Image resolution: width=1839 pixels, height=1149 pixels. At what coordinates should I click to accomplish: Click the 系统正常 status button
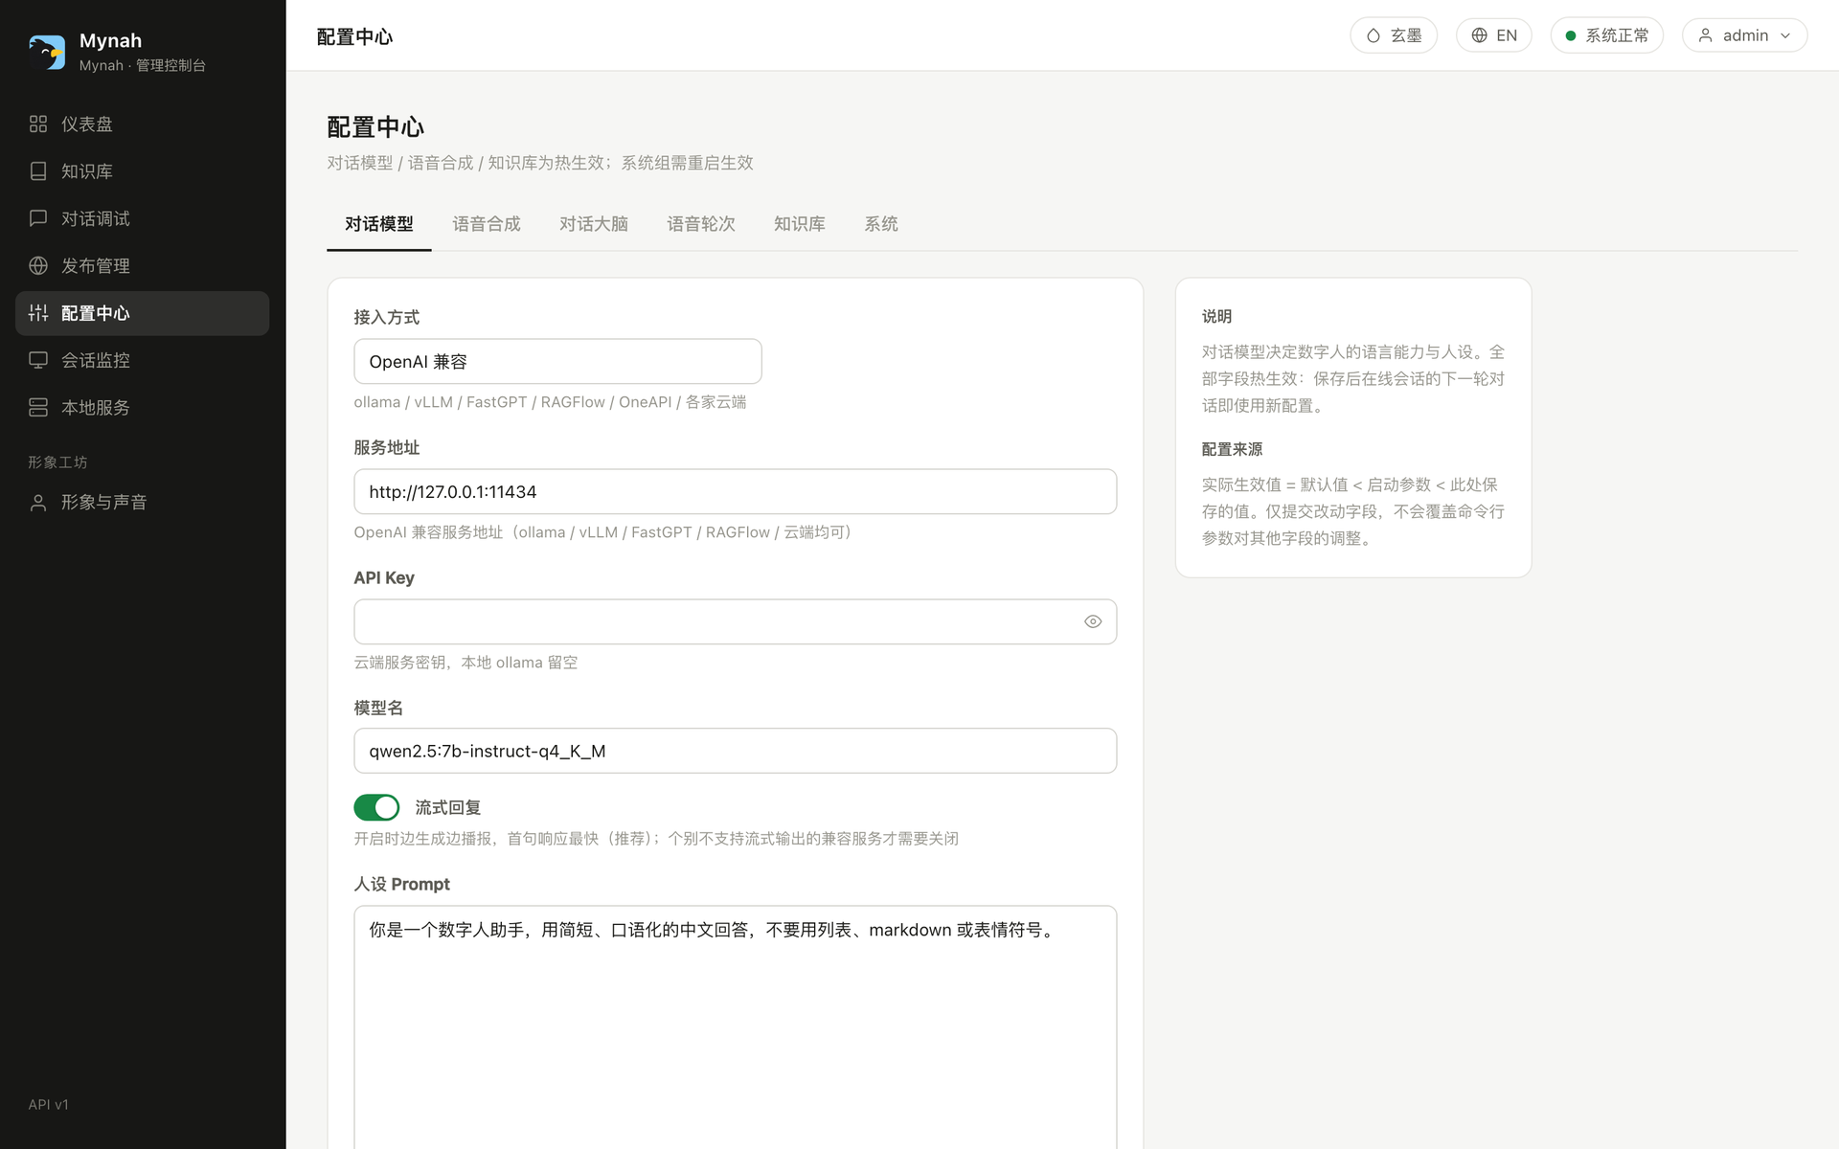click(1607, 35)
